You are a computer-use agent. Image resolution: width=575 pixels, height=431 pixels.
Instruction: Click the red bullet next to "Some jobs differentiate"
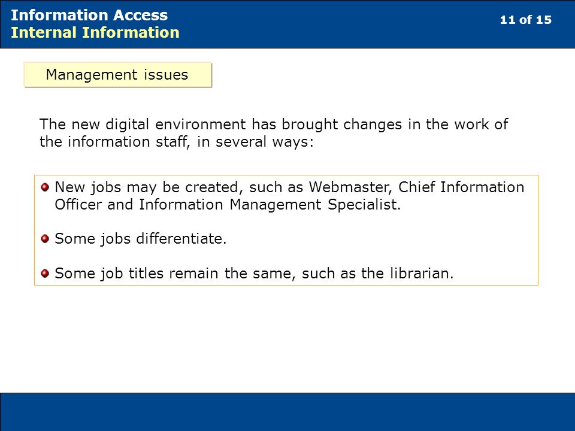pyautogui.click(x=45, y=239)
